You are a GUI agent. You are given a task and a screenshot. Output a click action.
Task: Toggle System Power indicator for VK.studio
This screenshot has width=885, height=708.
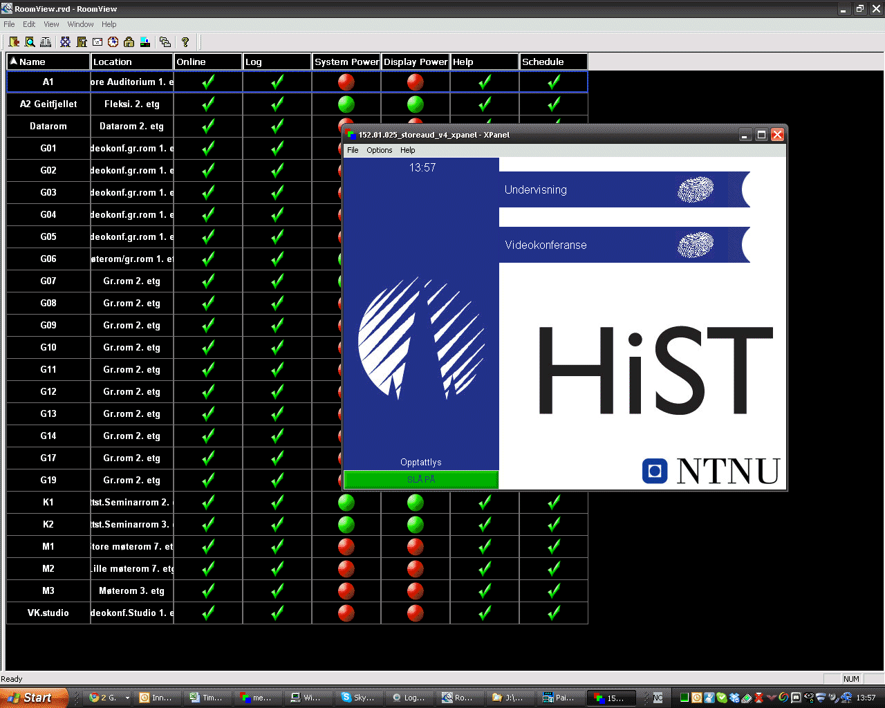pyautogui.click(x=346, y=613)
